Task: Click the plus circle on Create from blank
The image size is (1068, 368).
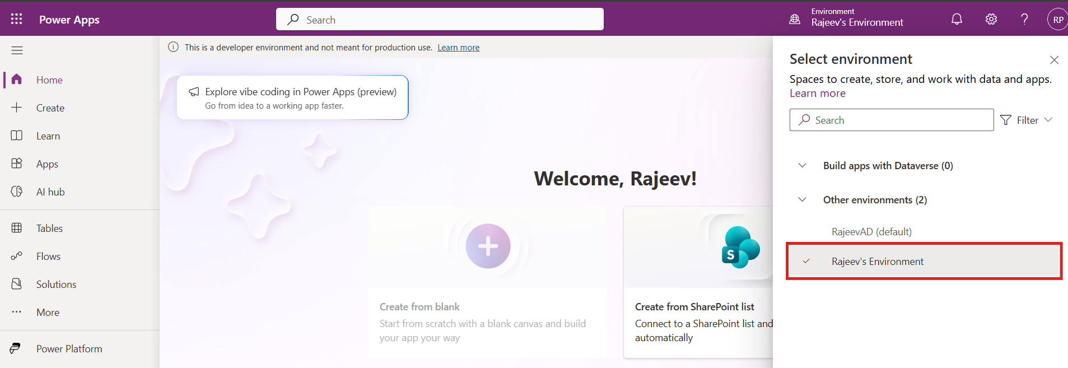Action: (x=488, y=246)
